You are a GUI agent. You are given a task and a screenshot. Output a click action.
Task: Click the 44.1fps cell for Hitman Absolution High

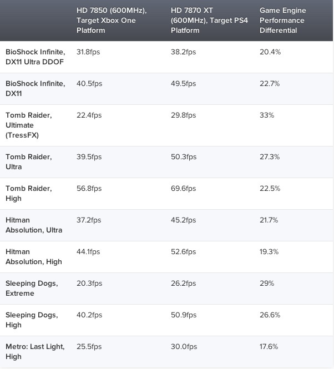coord(88,251)
